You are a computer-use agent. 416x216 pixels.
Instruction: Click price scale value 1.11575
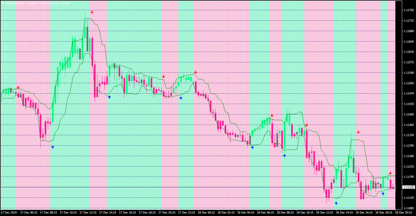409,62
